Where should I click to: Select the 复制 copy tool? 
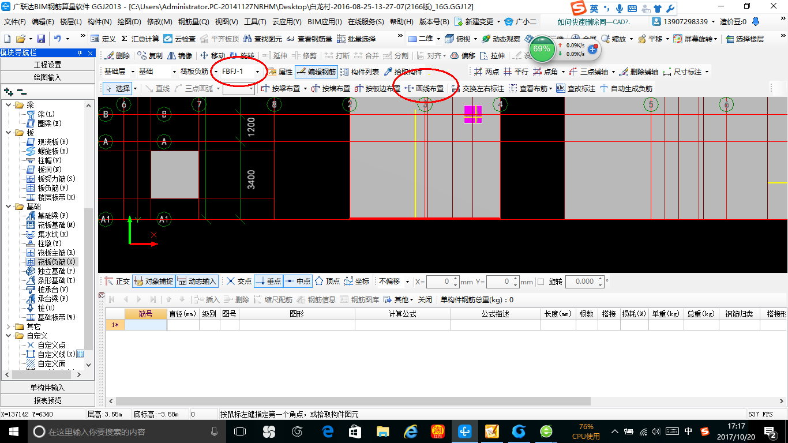pos(150,55)
